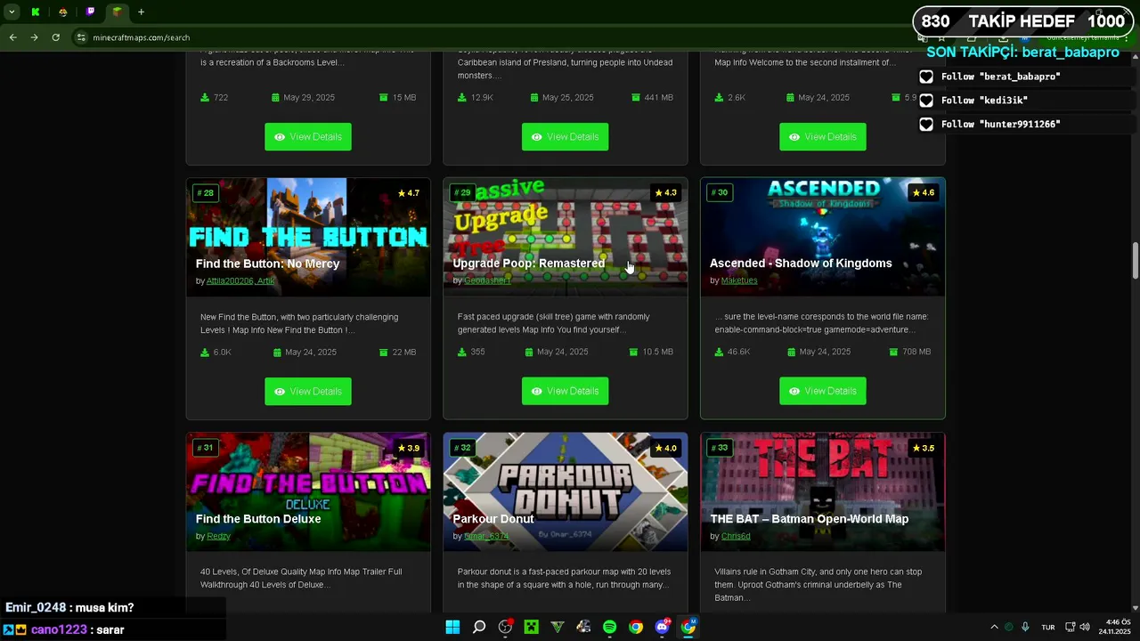Click the Parkour Donut title
The height and width of the screenshot is (641, 1140).
point(493,519)
